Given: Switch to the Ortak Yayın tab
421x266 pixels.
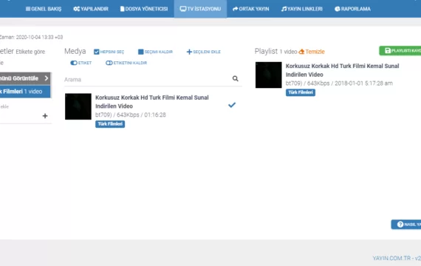Looking at the screenshot, I should click(x=251, y=9).
